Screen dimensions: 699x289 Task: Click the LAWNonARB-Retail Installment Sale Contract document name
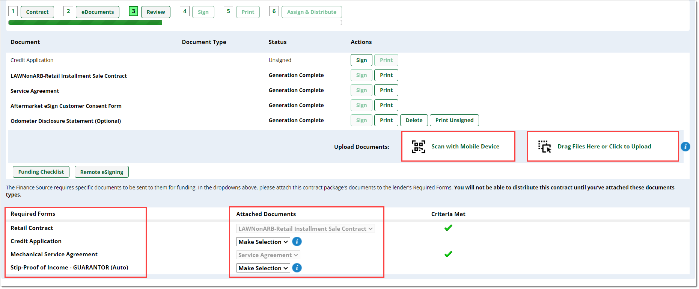point(69,76)
